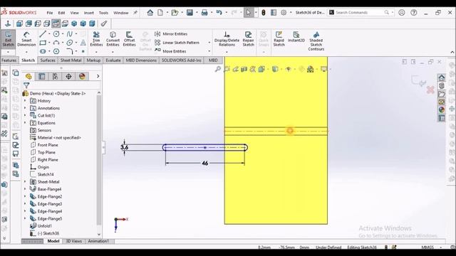Open the ConfigurationManager tab
Viewport: 456px width, 256px height.
pos(55,76)
